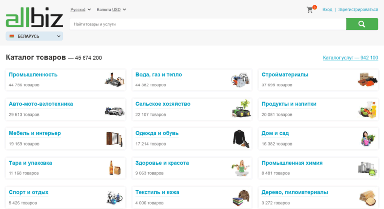384x209 pixels.
Task: Click the wardrobe icon for Мебель и интерьер
Action: [x=114, y=139]
